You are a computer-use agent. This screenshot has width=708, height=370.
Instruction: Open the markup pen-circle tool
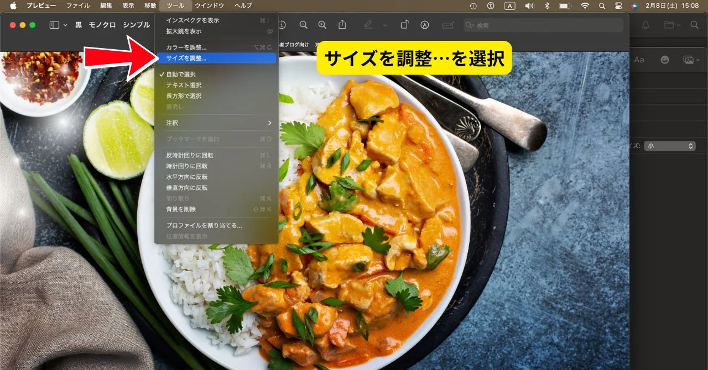pyautogui.click(x=425, y=25)
